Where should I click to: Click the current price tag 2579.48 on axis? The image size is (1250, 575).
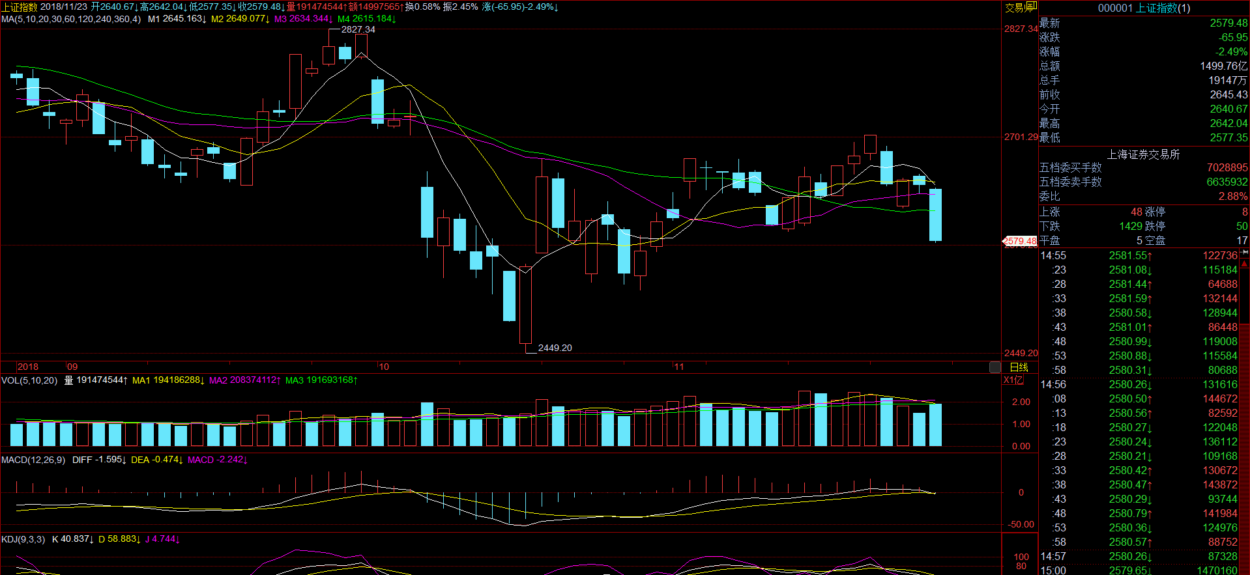(x=1020, y=241)
